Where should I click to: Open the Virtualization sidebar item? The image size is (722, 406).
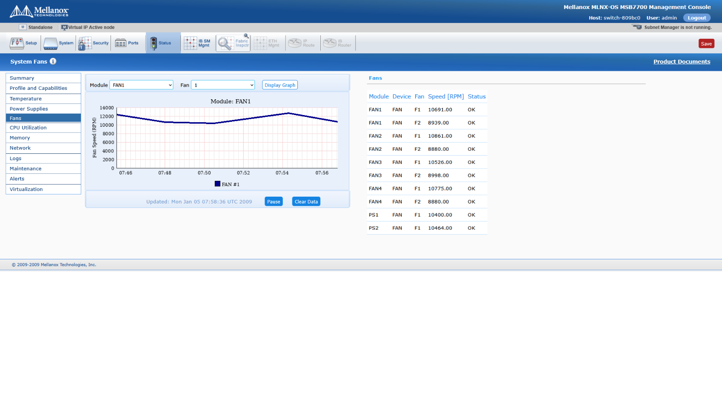(x=43, y=189)
